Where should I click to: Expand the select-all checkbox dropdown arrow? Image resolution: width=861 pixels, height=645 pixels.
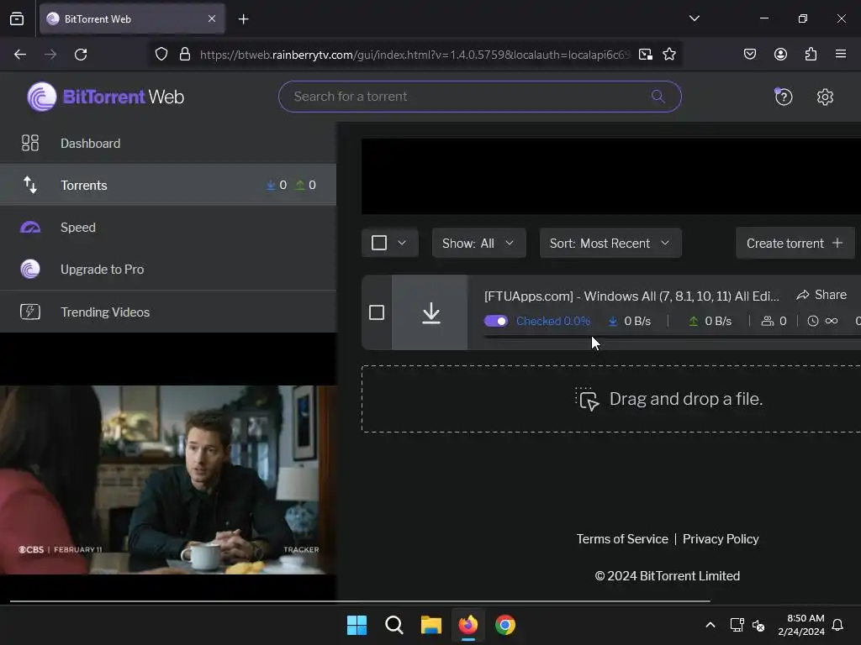[402, 243]
